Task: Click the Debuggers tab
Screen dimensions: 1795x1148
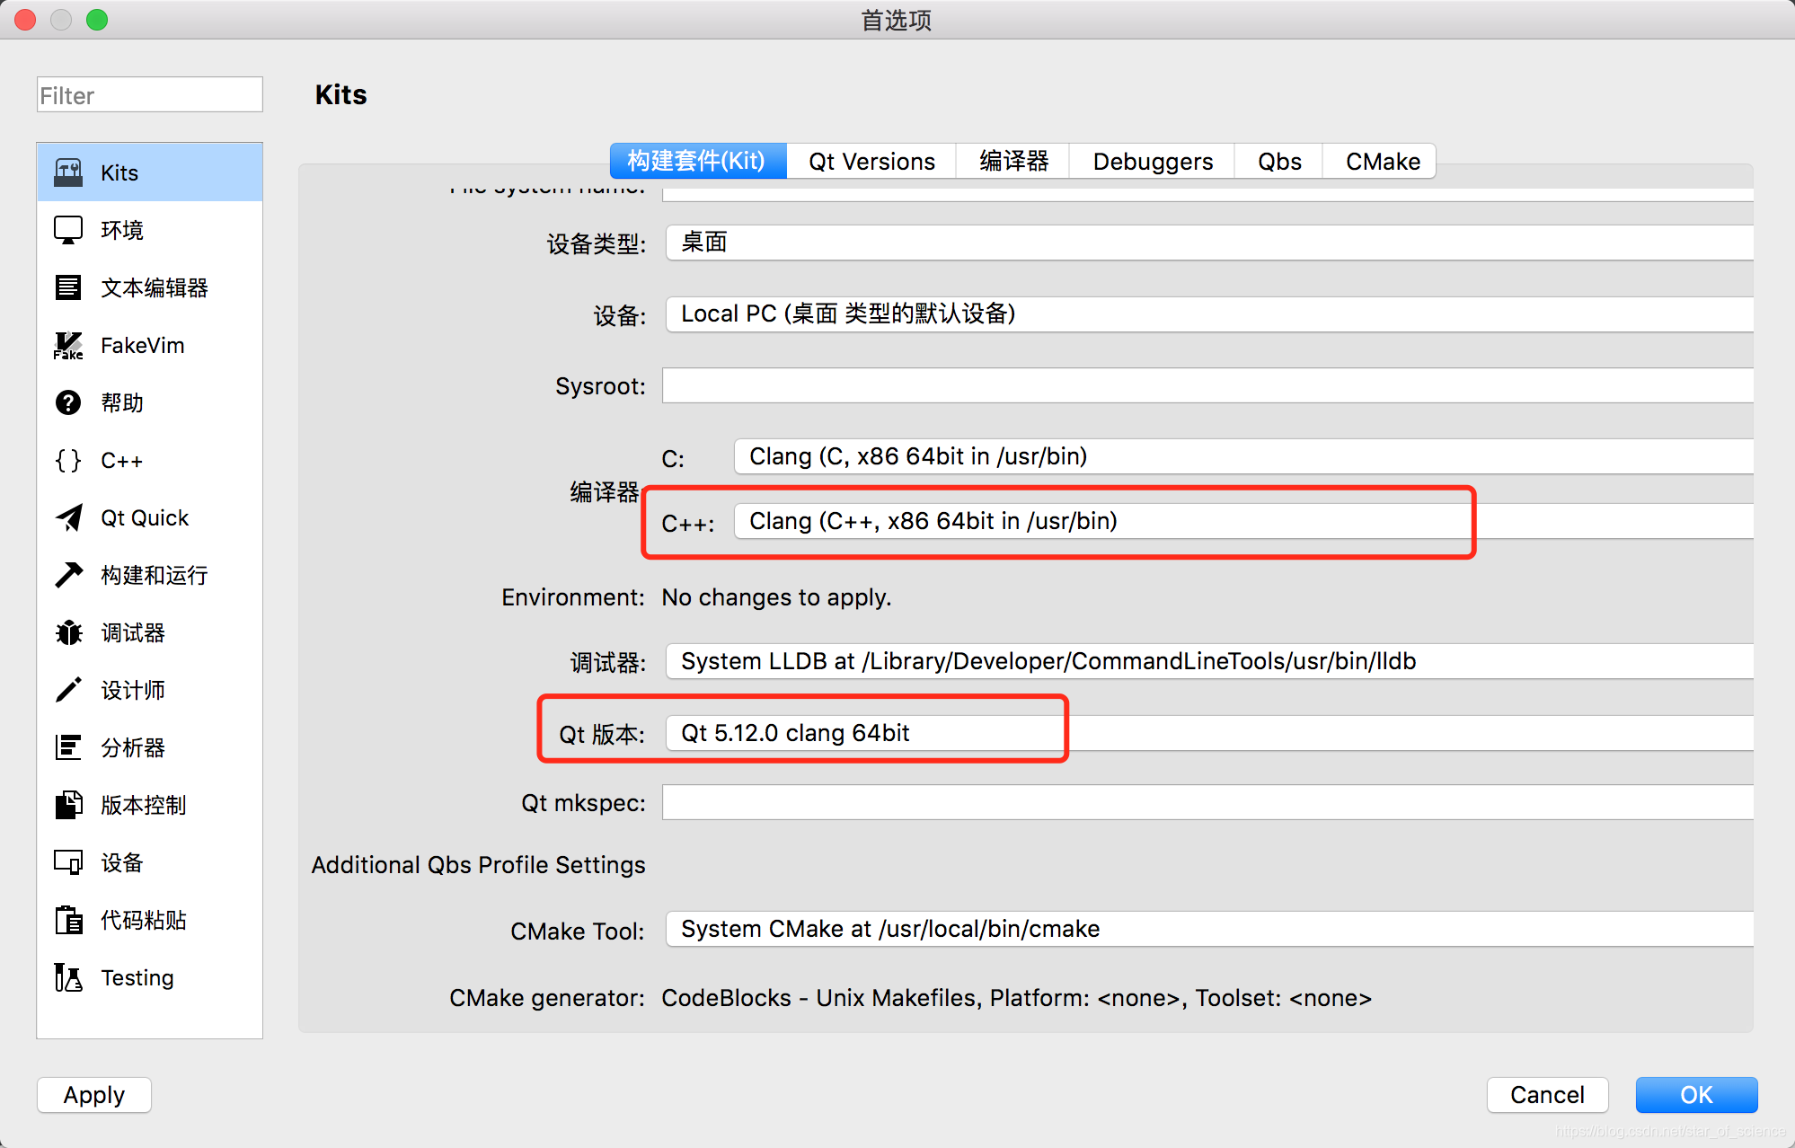Action: [x=1150, y=161]
